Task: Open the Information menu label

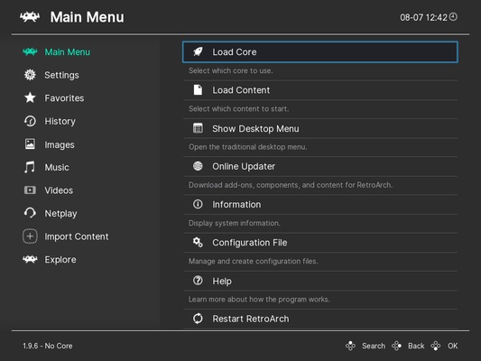Action: click(236, 205)
